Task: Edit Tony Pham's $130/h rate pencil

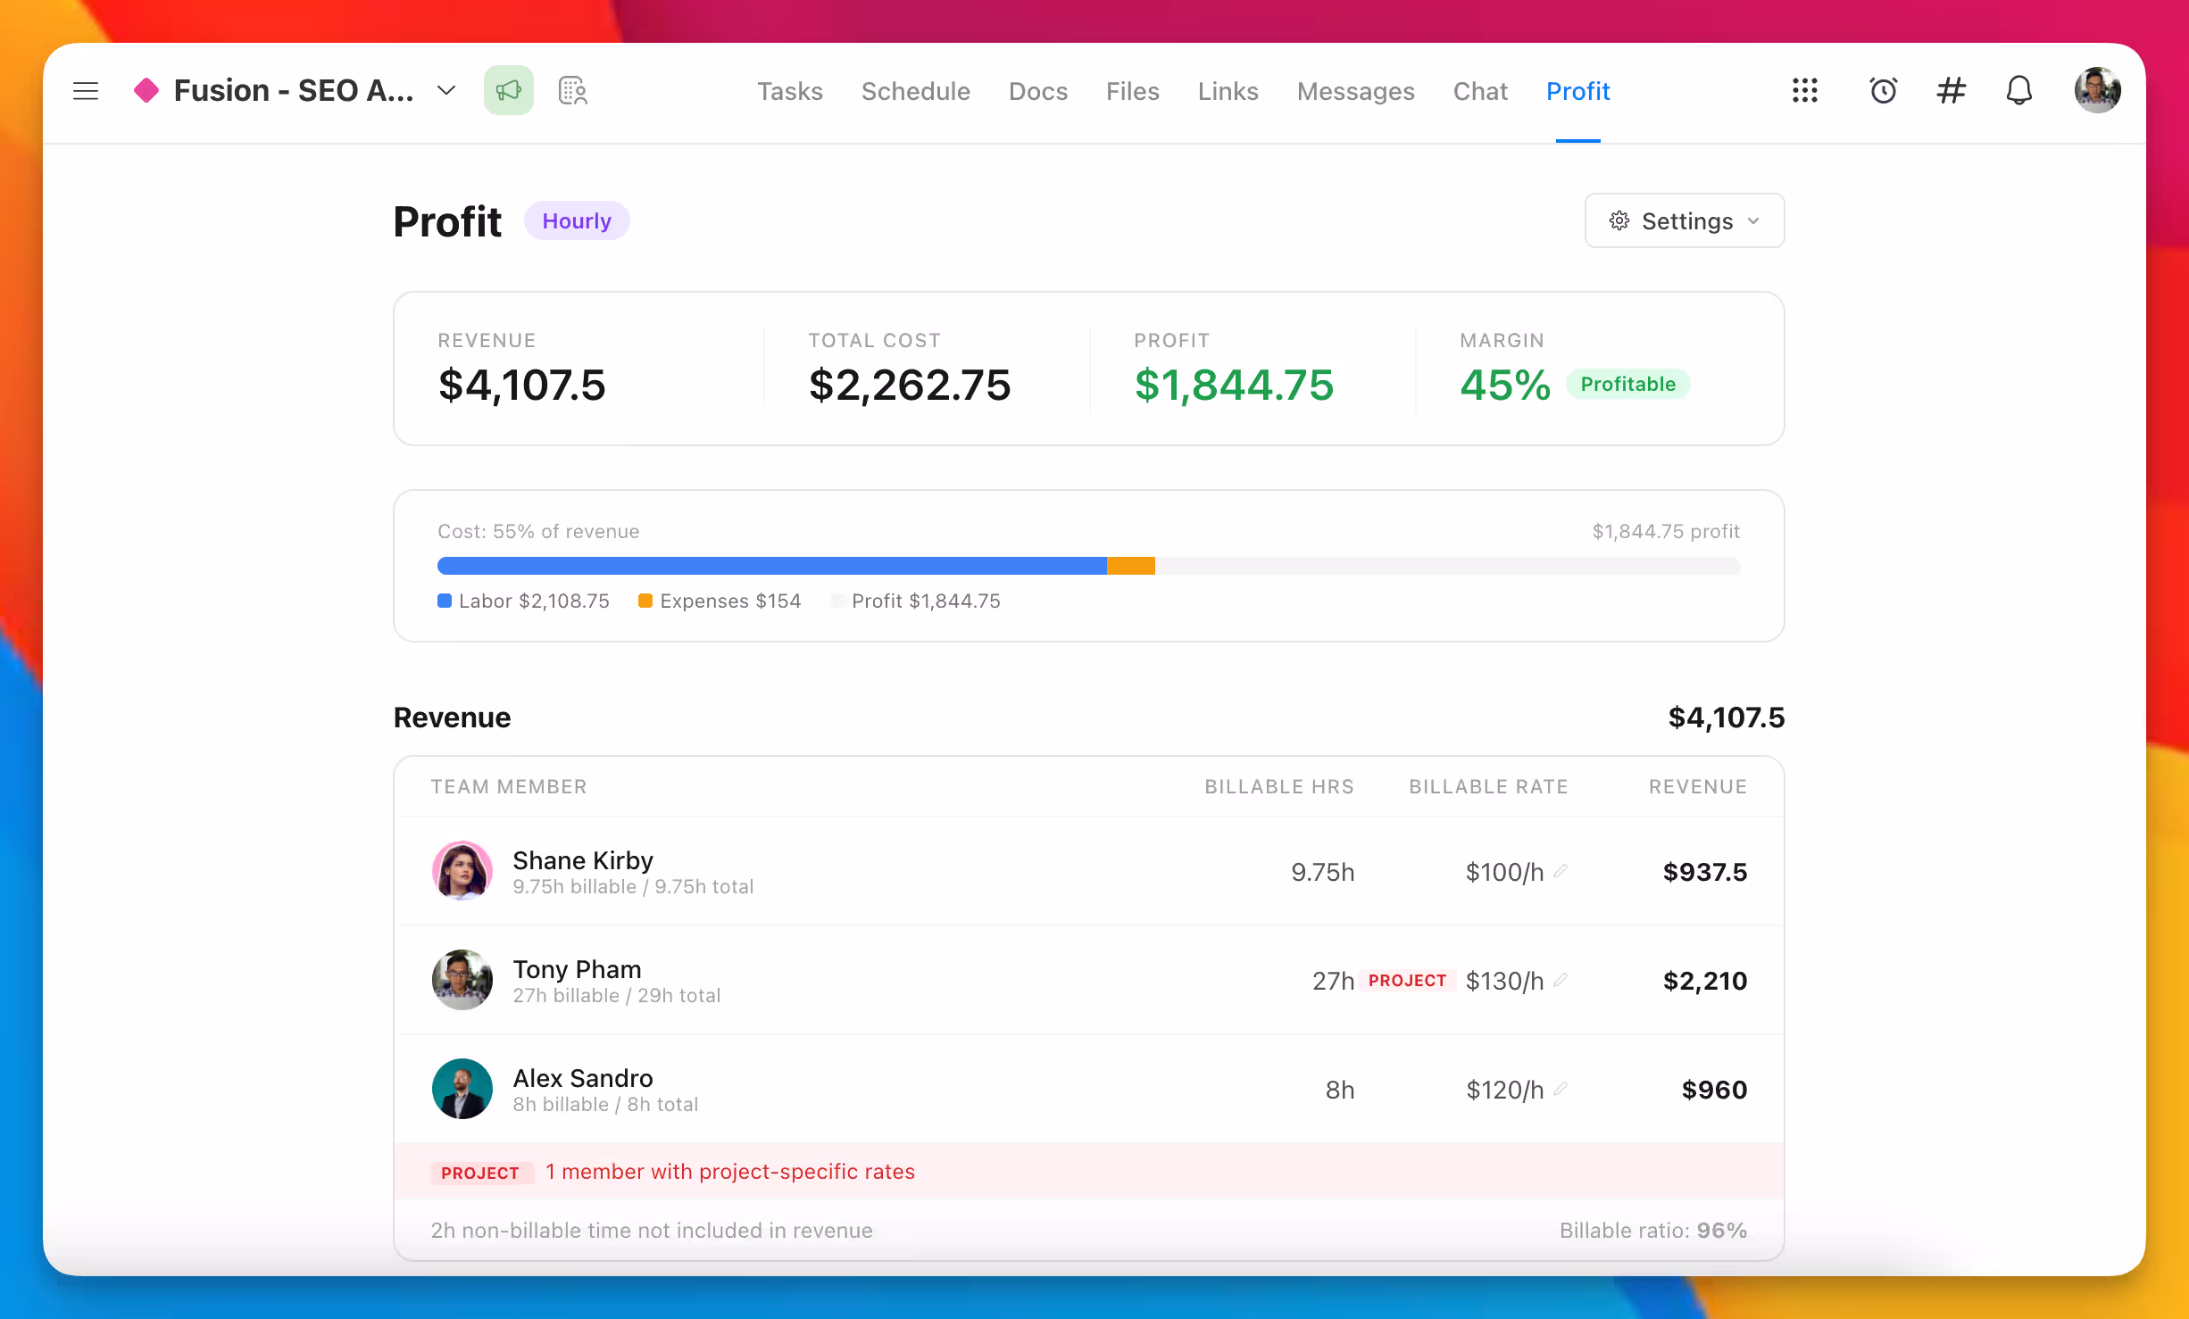Action: tap(1561, 980)
